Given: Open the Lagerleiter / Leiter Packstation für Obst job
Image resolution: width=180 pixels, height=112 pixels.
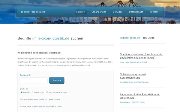Looking at the screenshot, I should [x=140, y=96].
